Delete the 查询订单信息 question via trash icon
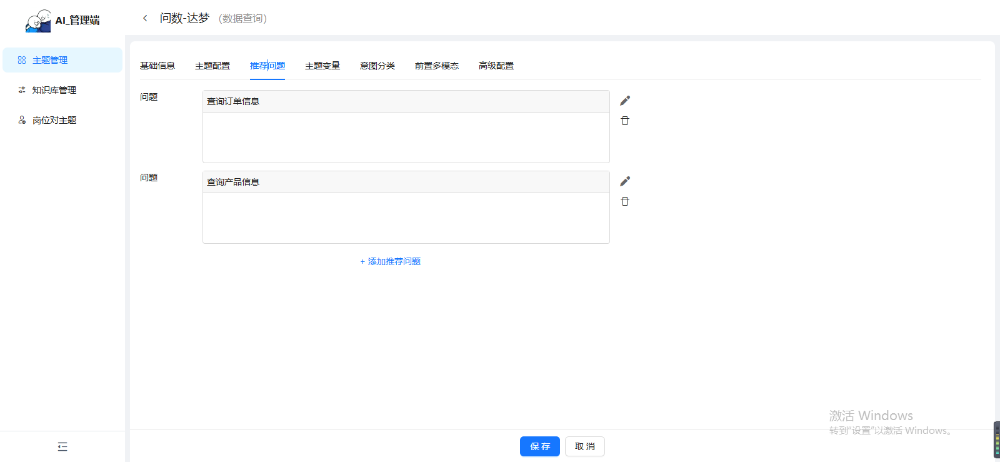 tap(624, 121)
